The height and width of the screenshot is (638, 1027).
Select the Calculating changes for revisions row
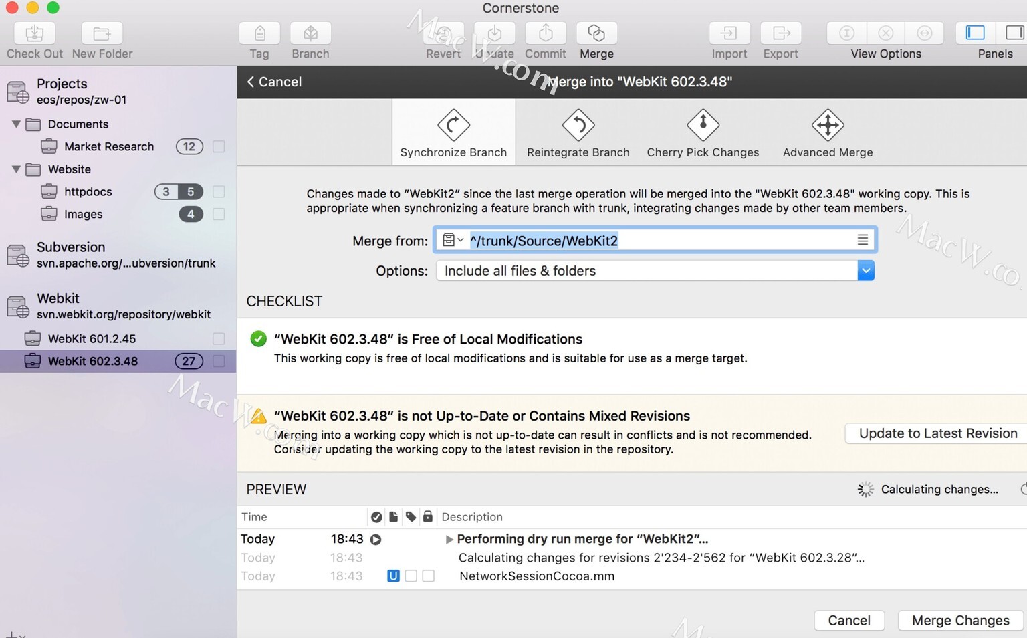632,558
